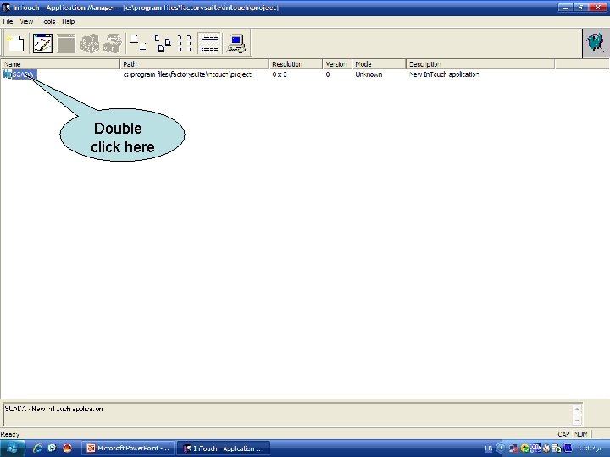Open the Help menu
The width and height of the screenshot is (610, 457).
point(68,22)
